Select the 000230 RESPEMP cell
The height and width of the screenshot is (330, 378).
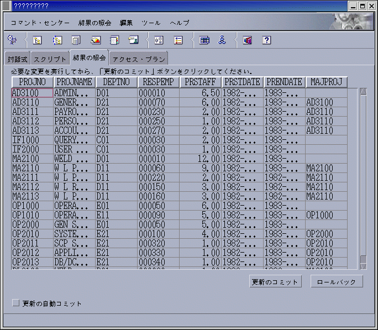pos(158,112)
